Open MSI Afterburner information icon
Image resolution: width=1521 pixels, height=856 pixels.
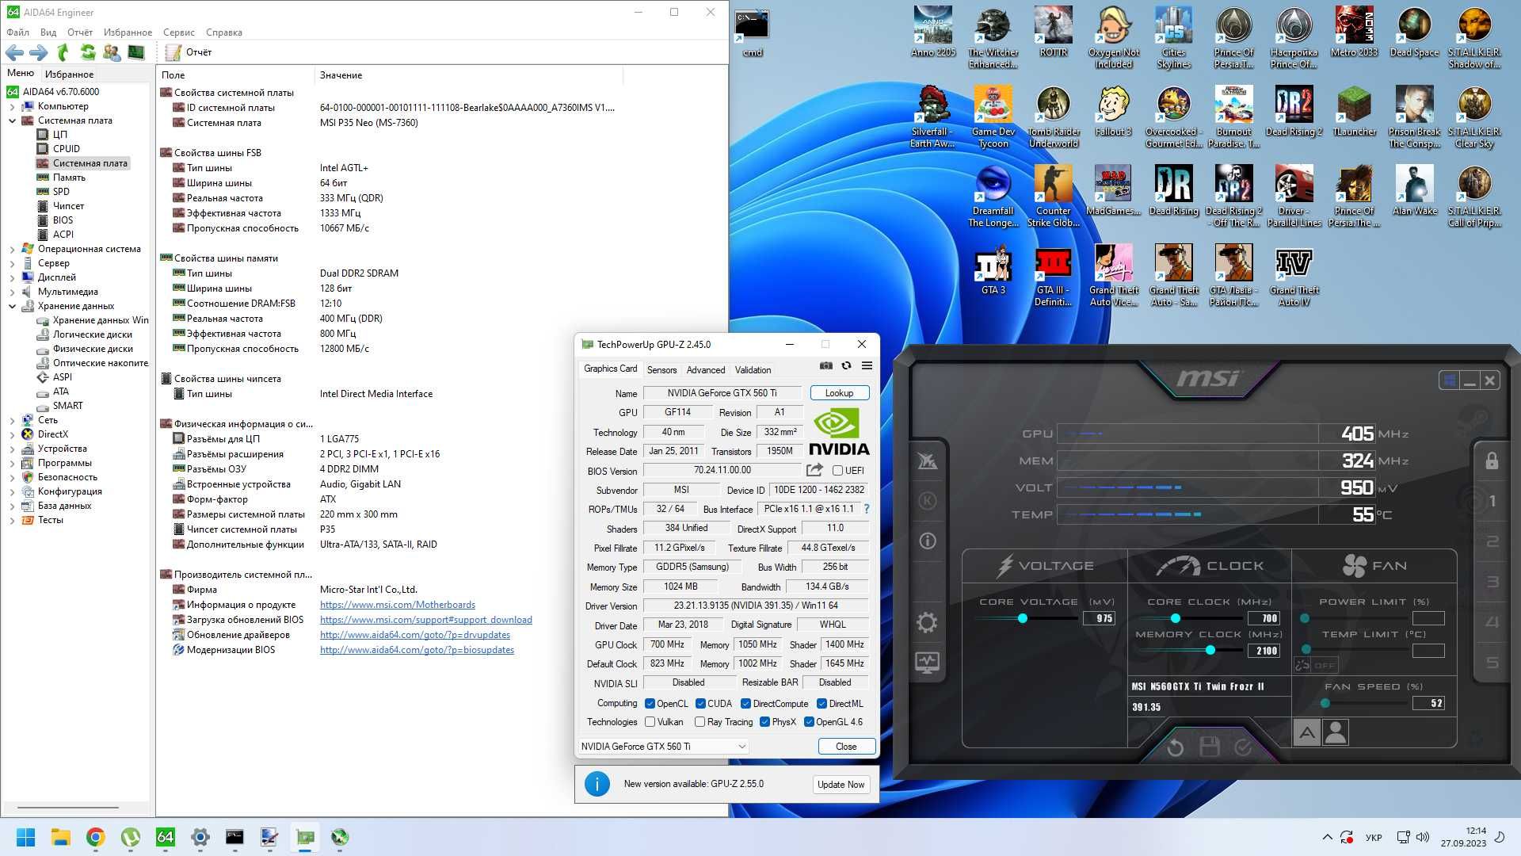coord(927,541)
